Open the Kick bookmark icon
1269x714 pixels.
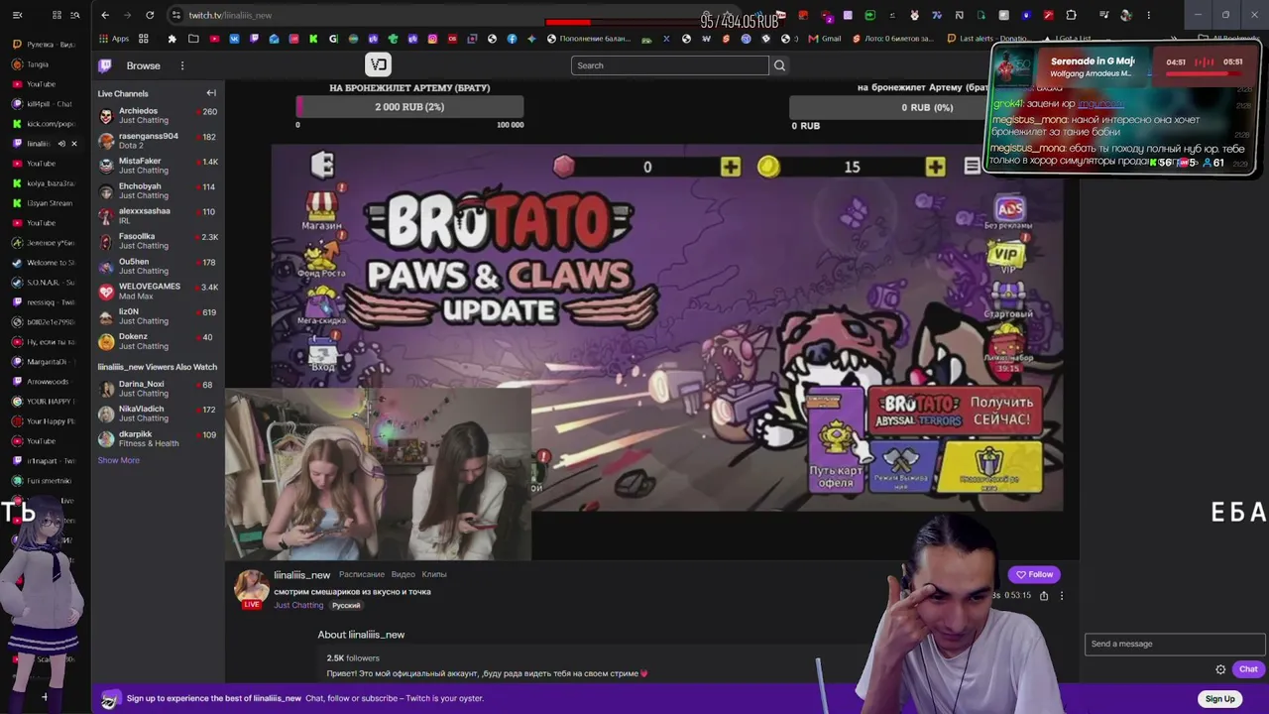(x=313, y=39)
